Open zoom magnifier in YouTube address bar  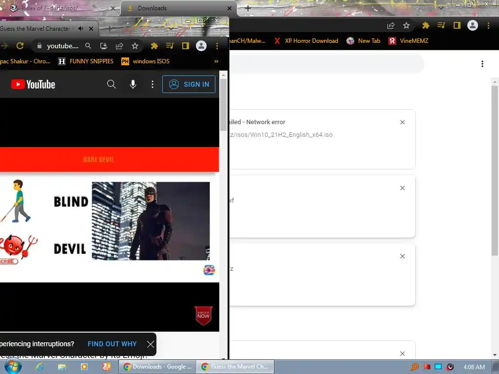coord(88,46)
